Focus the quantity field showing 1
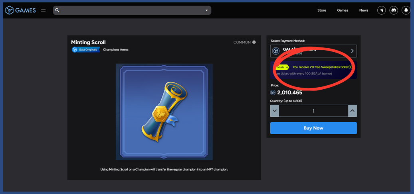414x194 pixels. 313,111
